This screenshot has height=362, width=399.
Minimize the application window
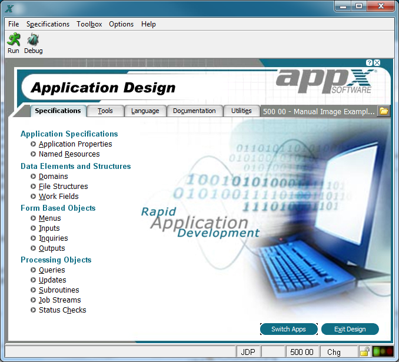[343, 6]
